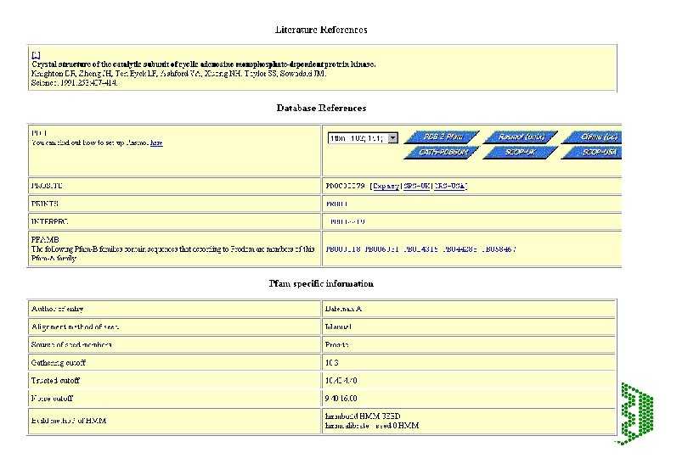The height and width of the screenshot is (458, 688).
Task: Click the Science 1991 citation line
Action: [74, 83]
